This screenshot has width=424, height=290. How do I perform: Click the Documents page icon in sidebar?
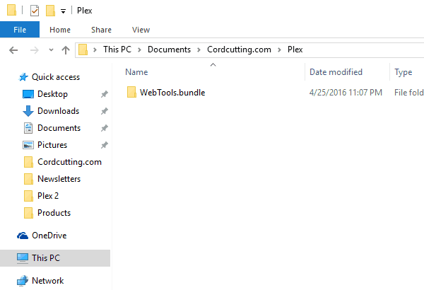coord(28,128)
